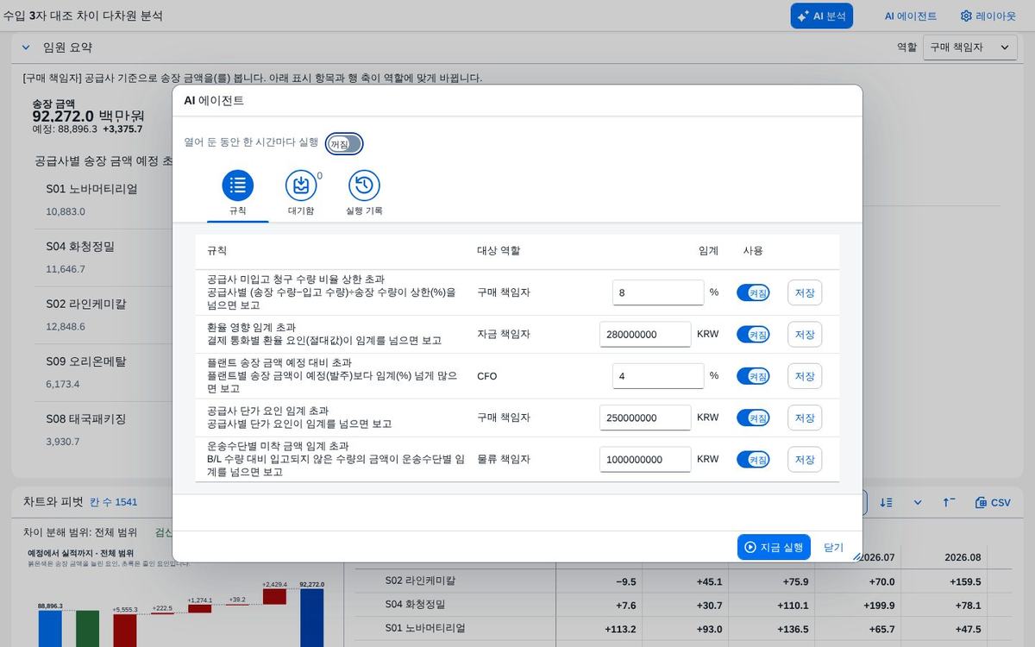Click the 물류 책임자 role cell
1035x647 pixels.
[504, 459]
